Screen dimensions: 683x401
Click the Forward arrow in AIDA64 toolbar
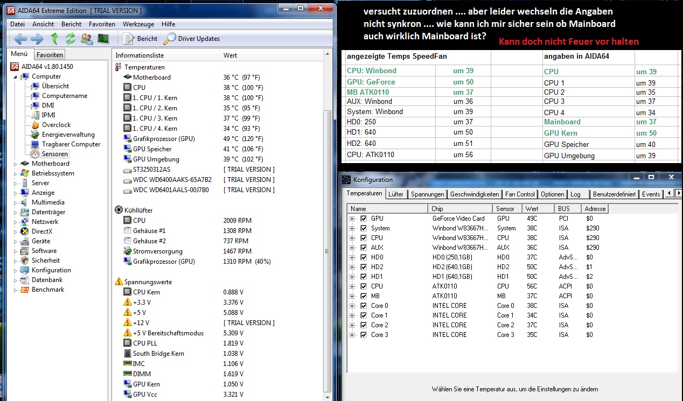[x=37, y=39]
